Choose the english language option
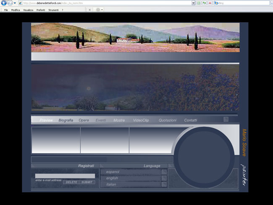The width and height of the screenshot is (273, 205). pyautogui.click(x=131, y=178)
